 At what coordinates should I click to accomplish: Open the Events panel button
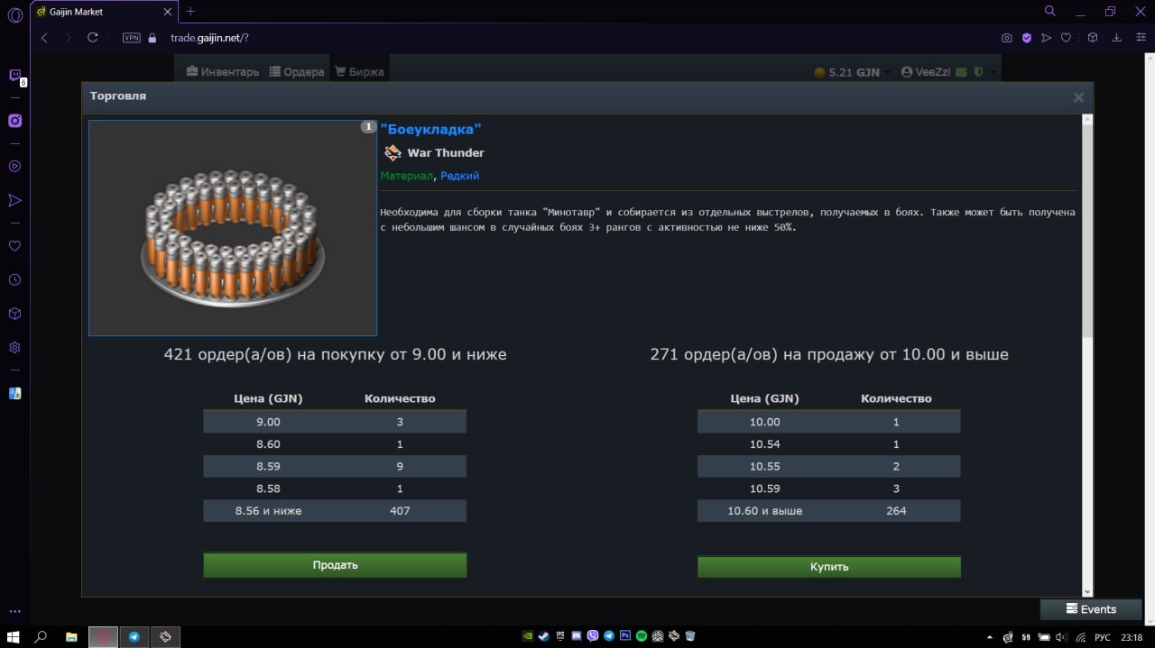click(1091, 609)
